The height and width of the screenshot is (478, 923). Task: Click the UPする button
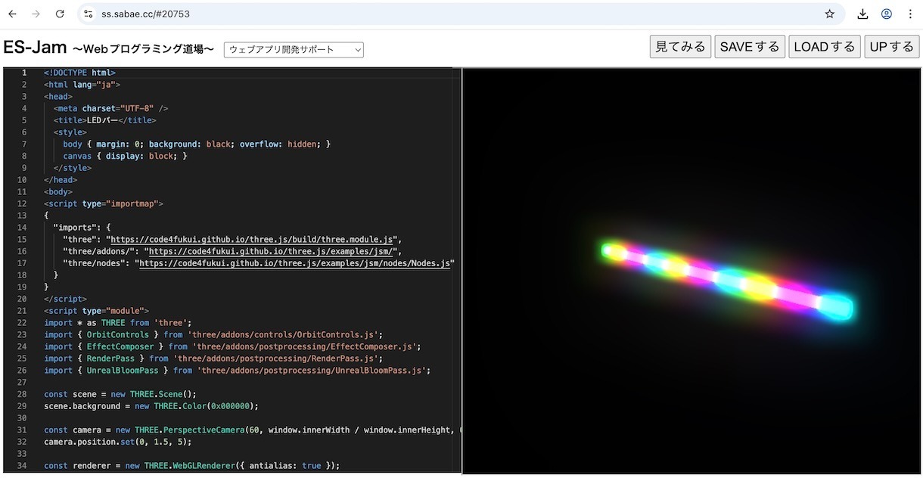point(892,47)
